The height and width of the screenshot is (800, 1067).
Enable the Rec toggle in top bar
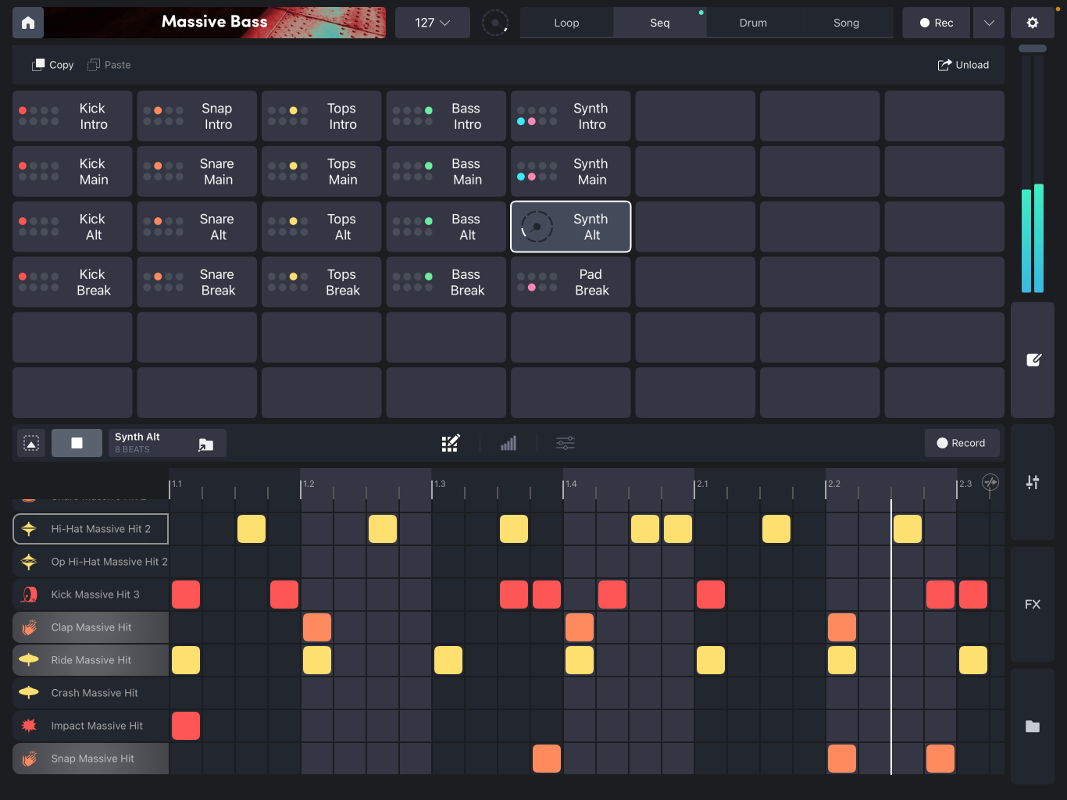point(936,23)
